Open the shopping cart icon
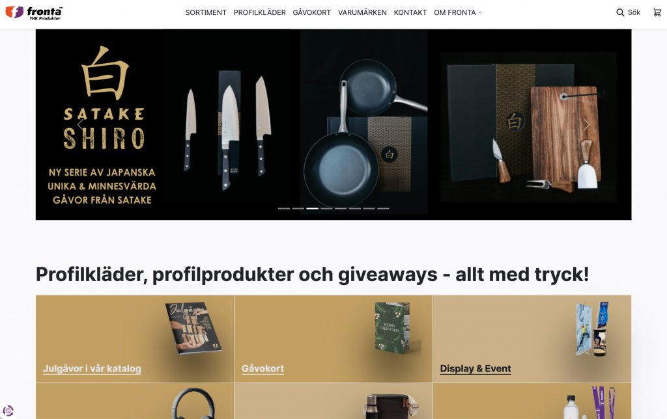The height and width of the screenshot is (419, 667). pos(657,13)
